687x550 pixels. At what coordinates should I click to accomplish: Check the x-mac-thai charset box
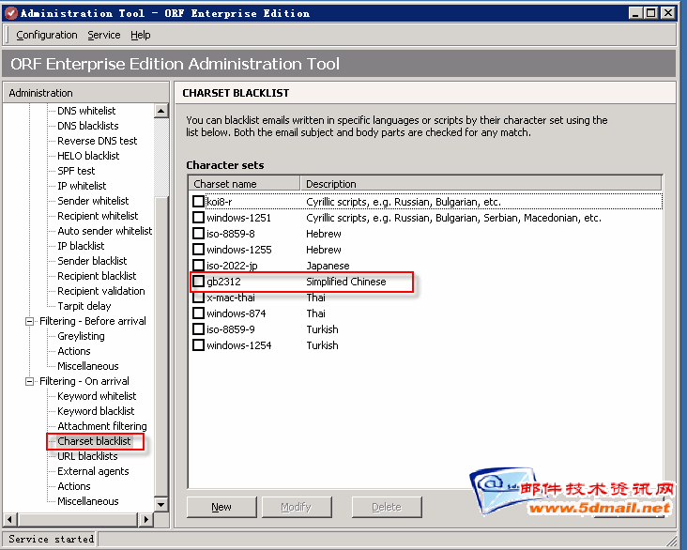click(198, 298)
